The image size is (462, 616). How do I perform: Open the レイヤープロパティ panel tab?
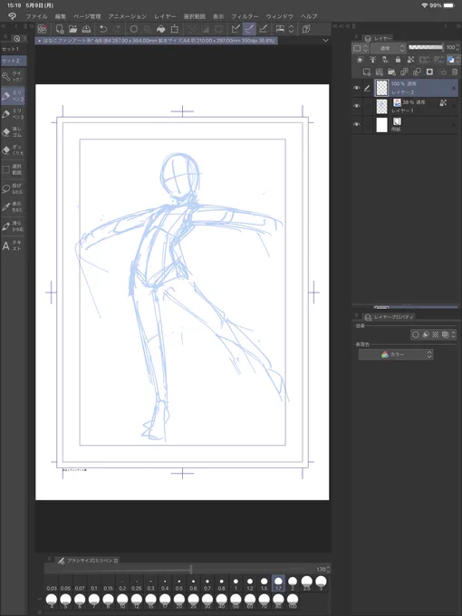388,317
